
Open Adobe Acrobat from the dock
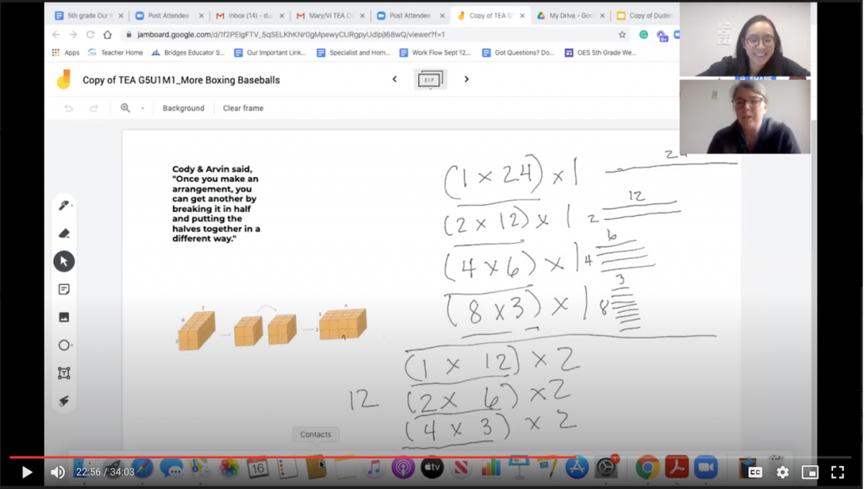[x=677, y=468]
